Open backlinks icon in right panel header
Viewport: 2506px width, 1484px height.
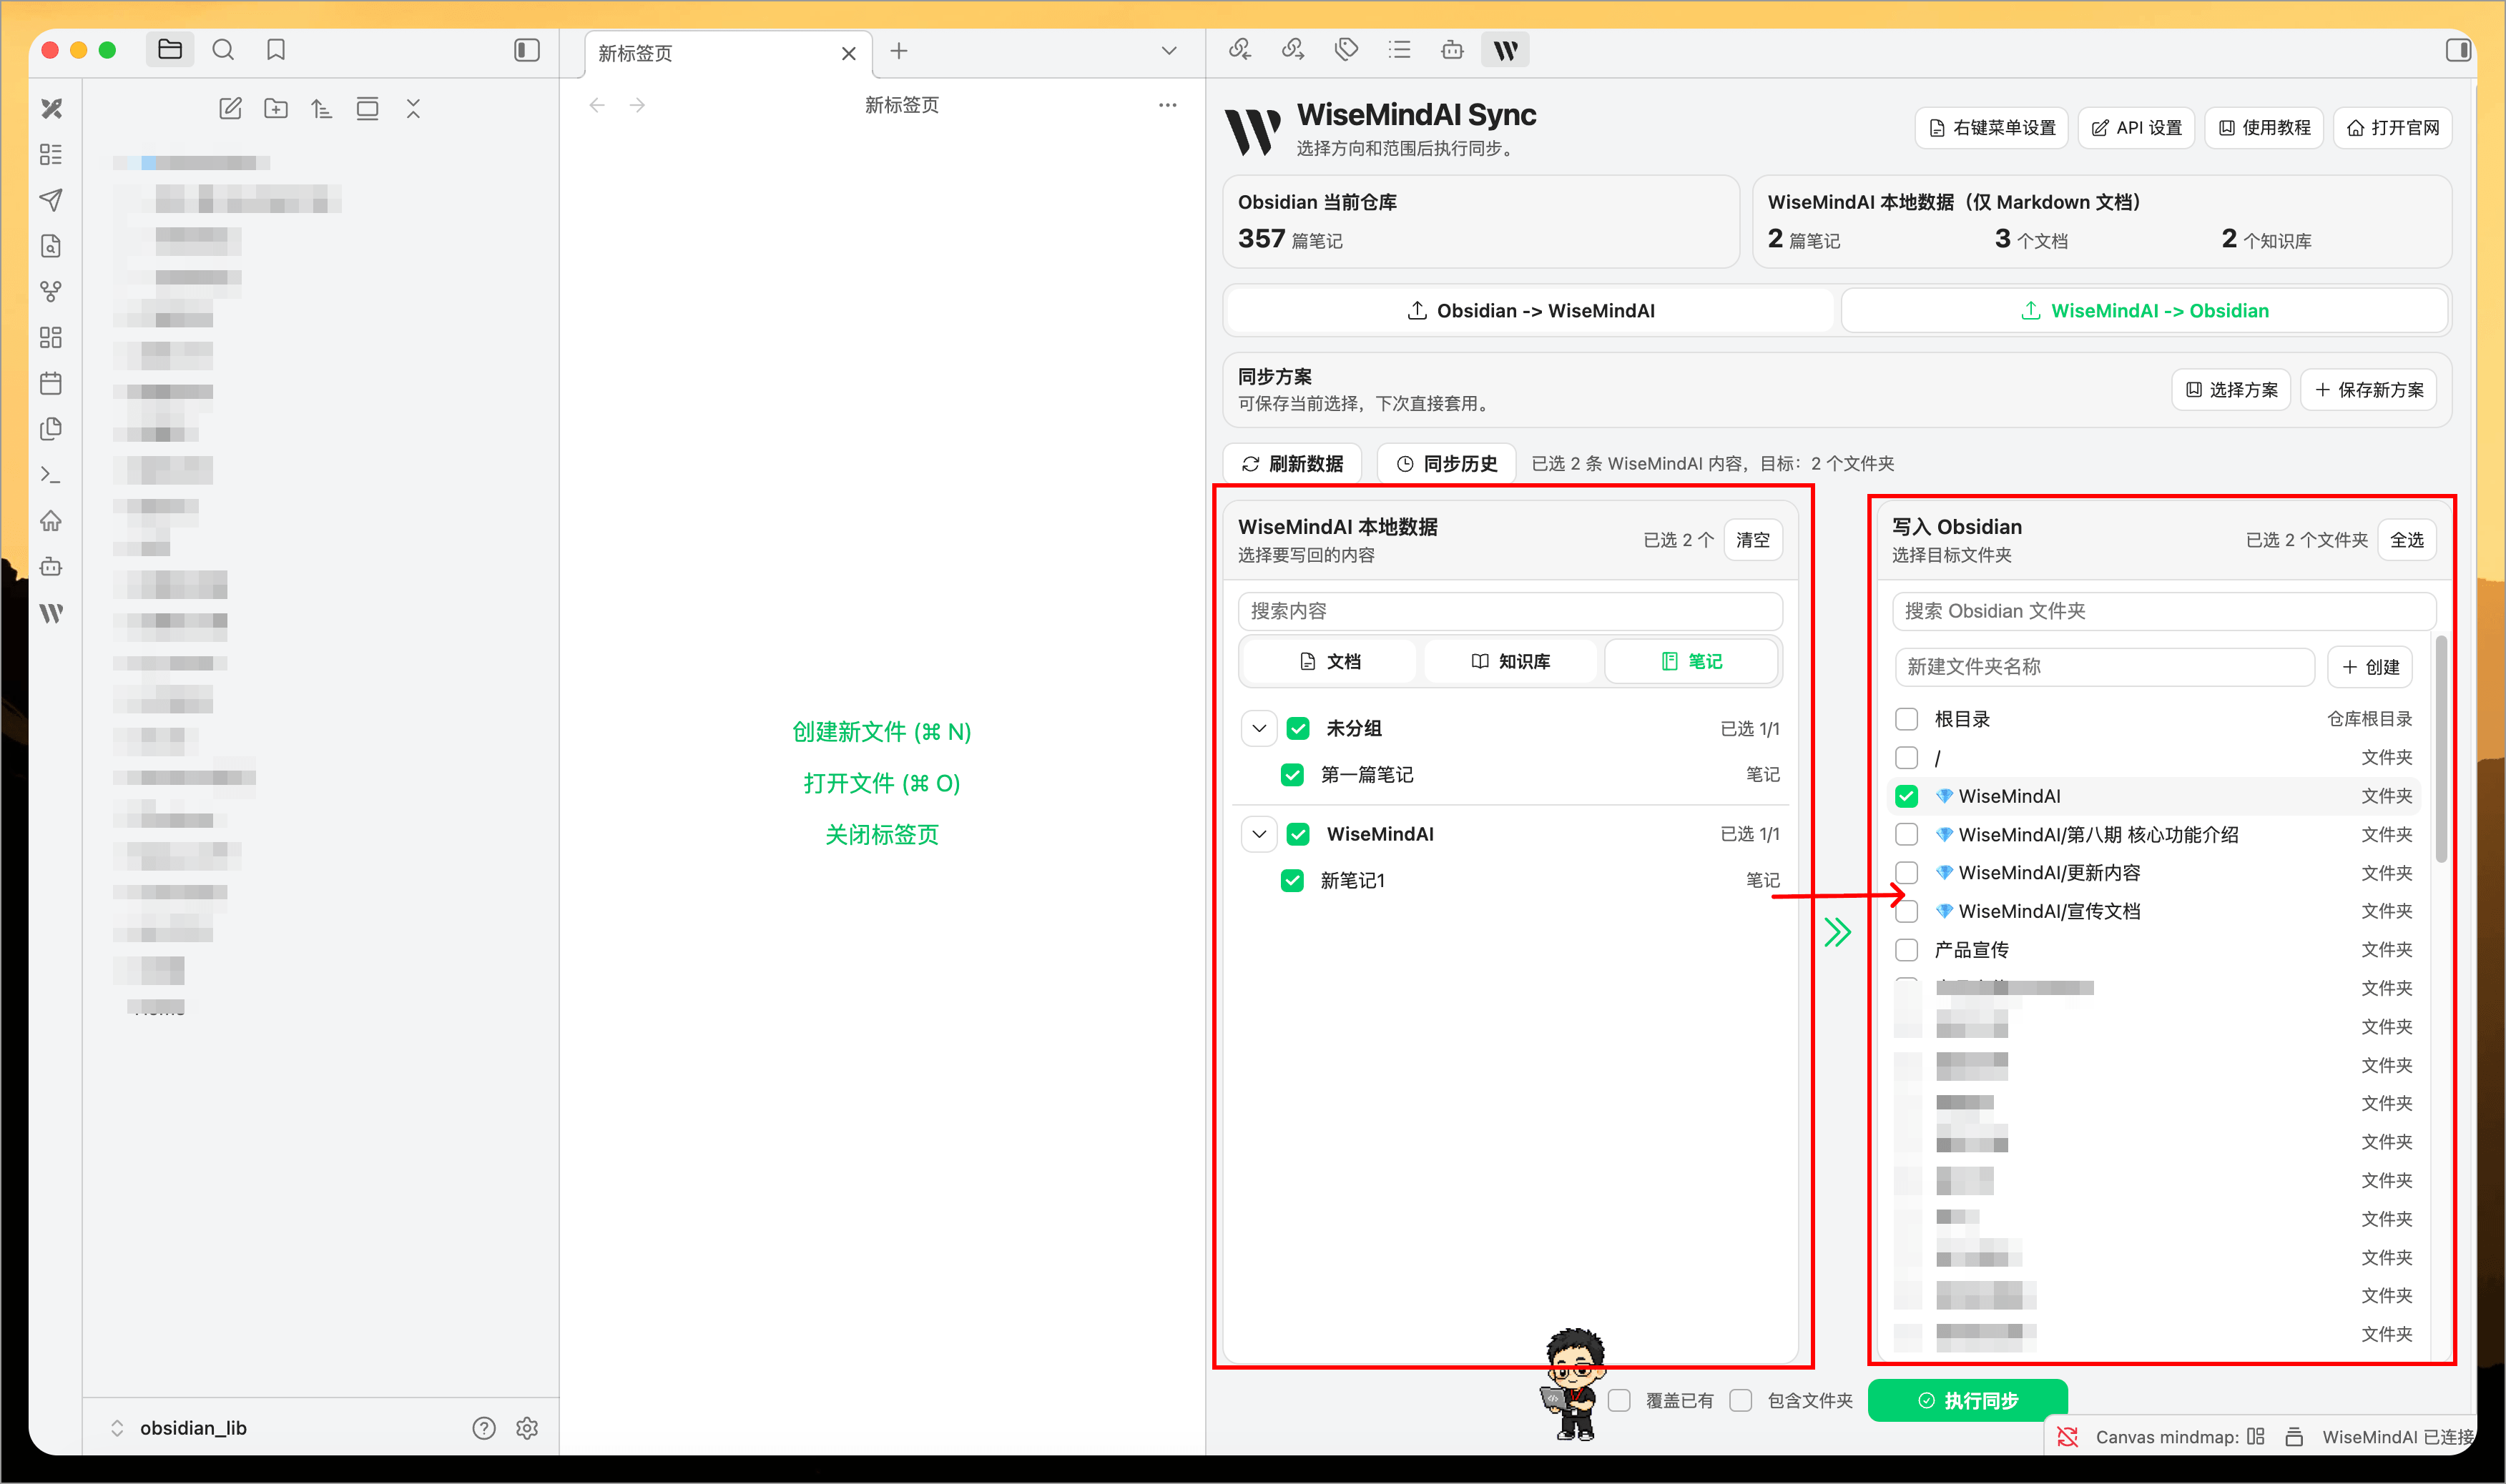click(x=1241, y=49)
